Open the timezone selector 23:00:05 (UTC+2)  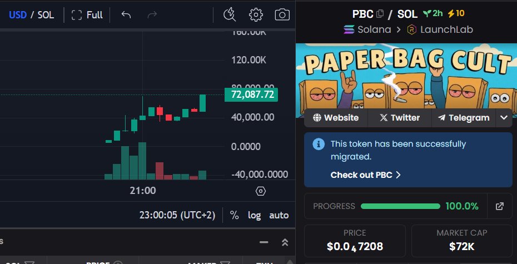coord(177,215)
